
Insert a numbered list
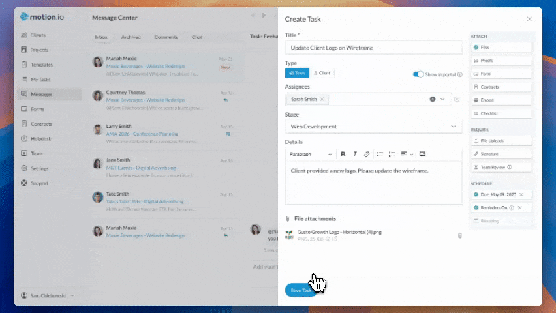coord(392,154)
